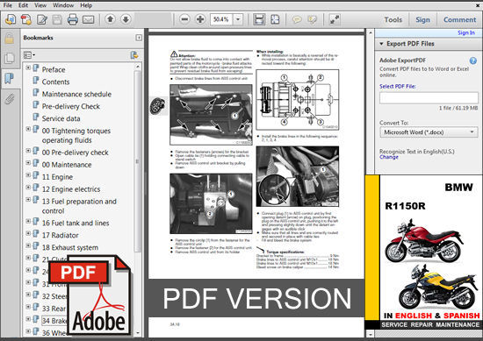Select the 00 Maintenance bookmark

tap(67, 165)
